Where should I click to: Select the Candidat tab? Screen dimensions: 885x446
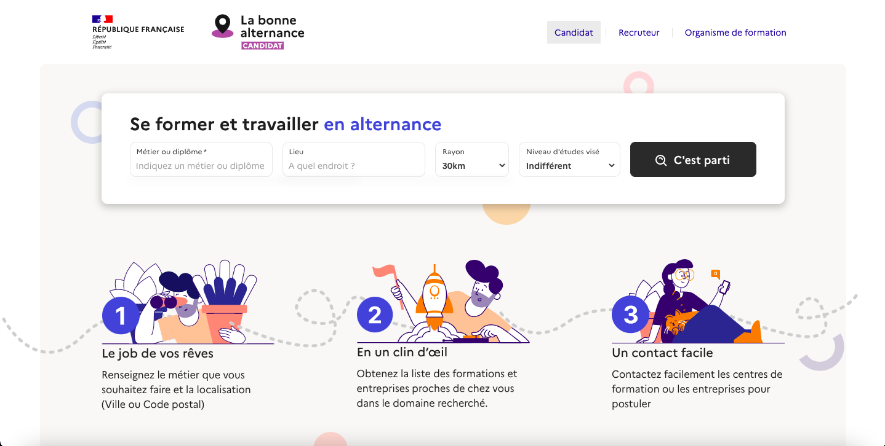(x=574, y=33)
